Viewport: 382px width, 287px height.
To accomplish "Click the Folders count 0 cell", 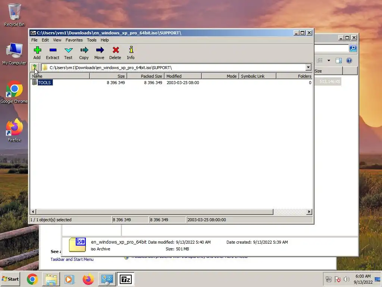I will pyautogui.click(x=310, y=83).
